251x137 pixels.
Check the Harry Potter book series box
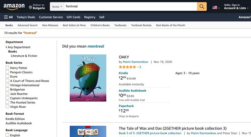point(8,68)
